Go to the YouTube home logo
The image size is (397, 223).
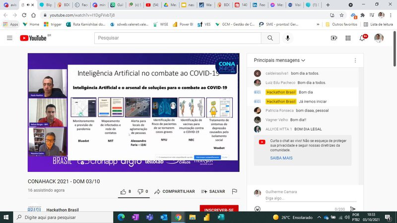click(x=33, y=38)
